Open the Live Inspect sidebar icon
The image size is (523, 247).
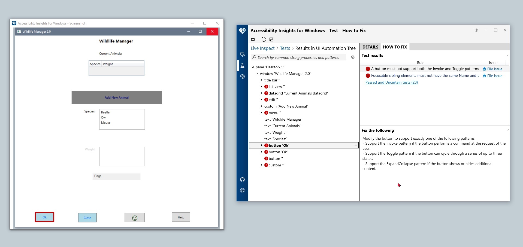point(242,55)
